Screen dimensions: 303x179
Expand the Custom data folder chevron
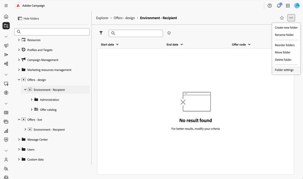click(x=19, y=159)
